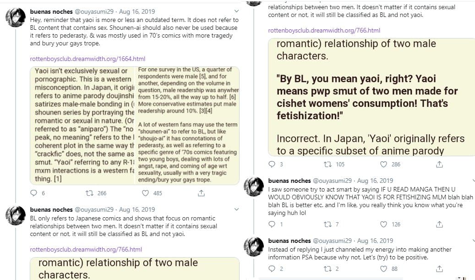Click the timestamp on "I saw someone" tweet
Image resolution: width=475 pixels, height=280 pixels.
375,181
